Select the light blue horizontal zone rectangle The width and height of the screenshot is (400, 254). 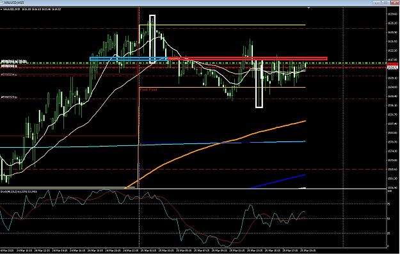129,59
